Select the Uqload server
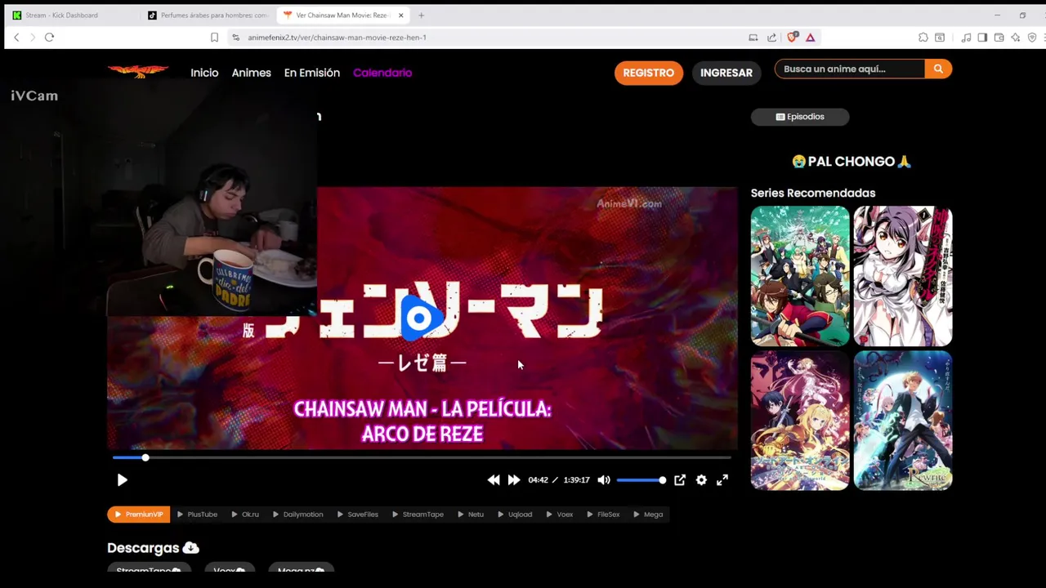The image size is (1046, 588). point(514,514)
